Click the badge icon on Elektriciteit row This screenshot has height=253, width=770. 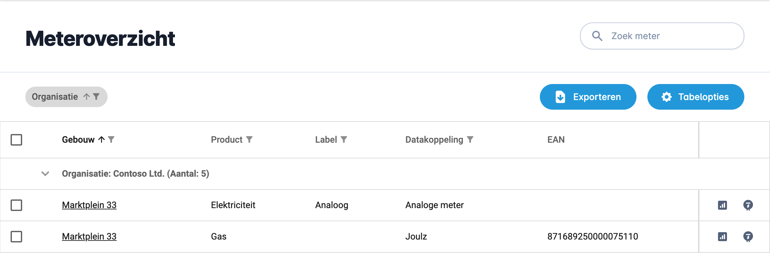(x=748, y=205)
